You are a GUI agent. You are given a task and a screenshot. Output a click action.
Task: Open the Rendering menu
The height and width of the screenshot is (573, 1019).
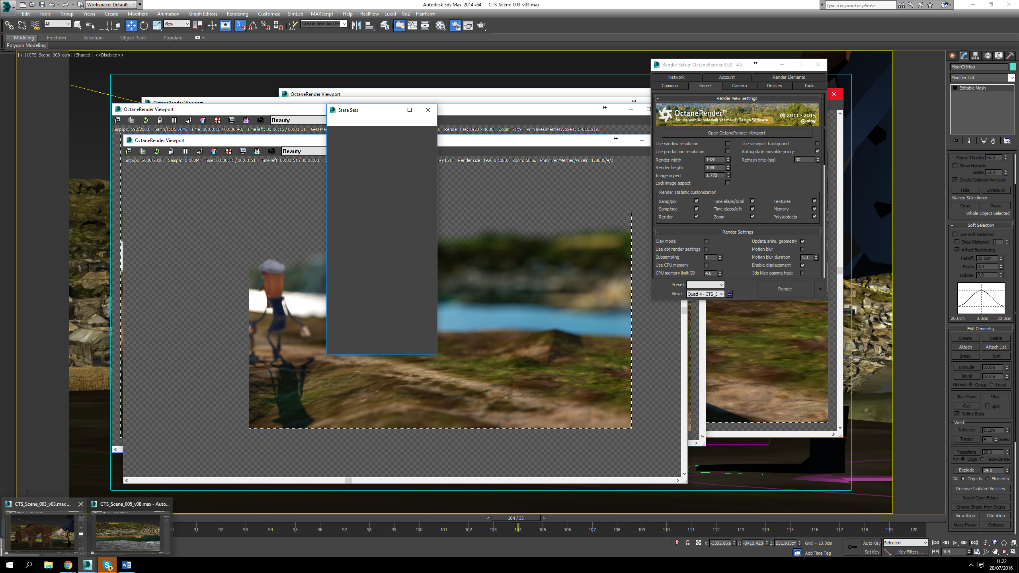[237, 14]
